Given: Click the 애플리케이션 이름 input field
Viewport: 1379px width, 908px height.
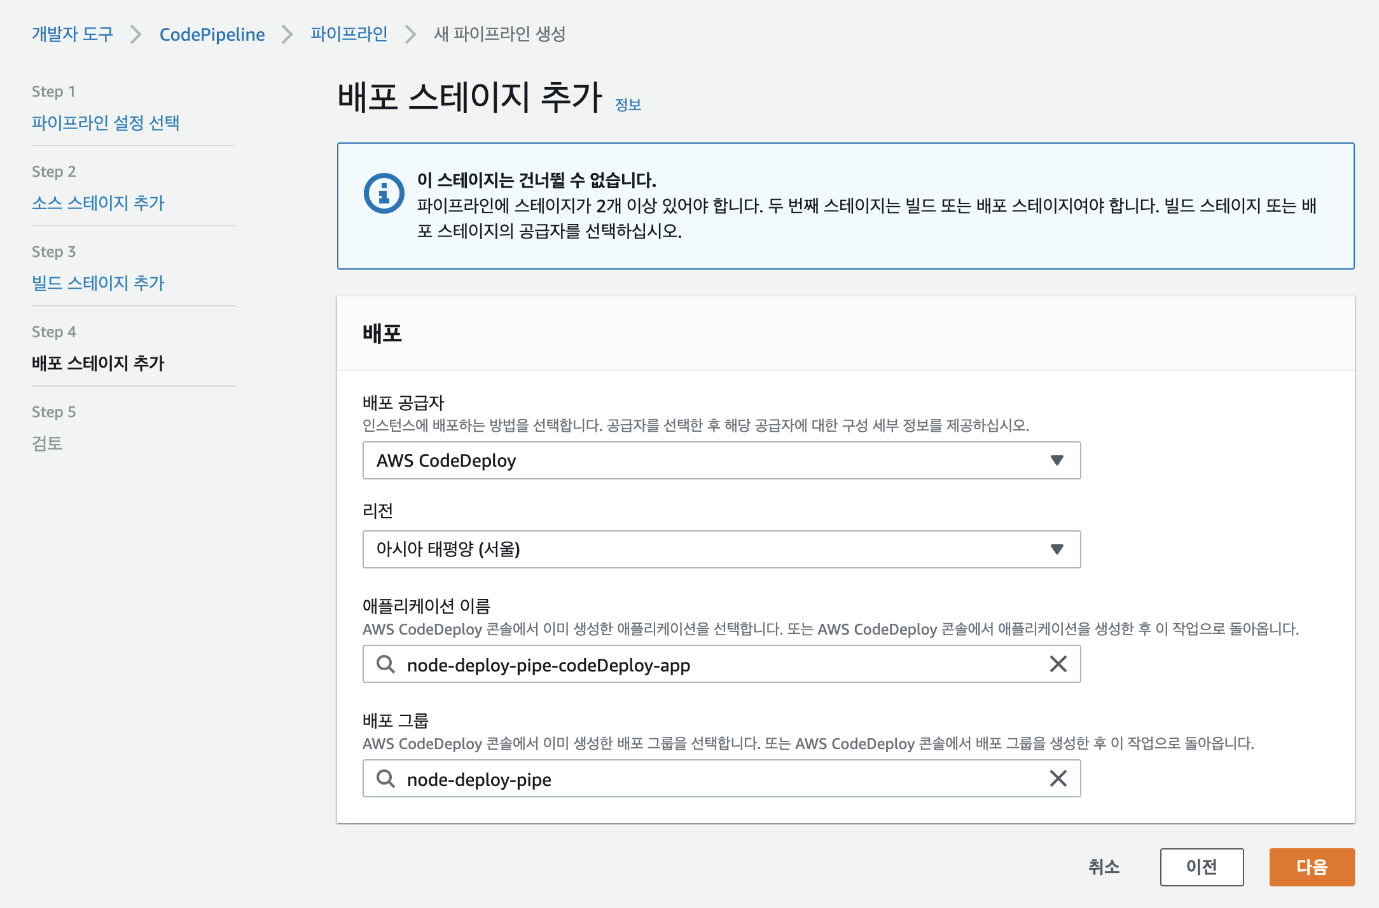Looking at the screenshot, I should (x=721, y=664).
